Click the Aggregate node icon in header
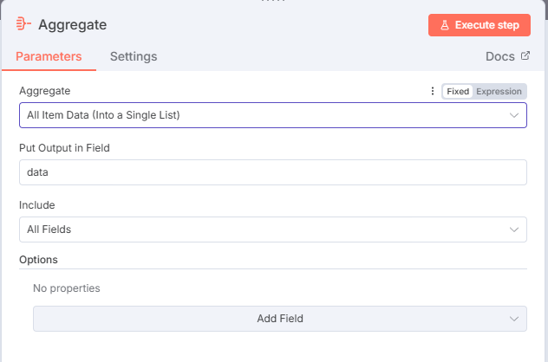 point(23,24)
